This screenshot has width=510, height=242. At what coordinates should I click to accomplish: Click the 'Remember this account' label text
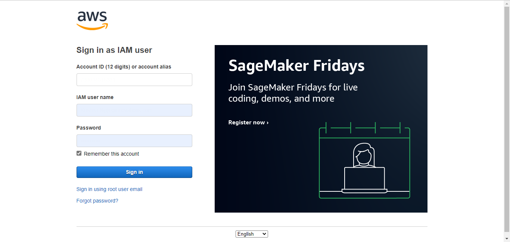point(111,154)
